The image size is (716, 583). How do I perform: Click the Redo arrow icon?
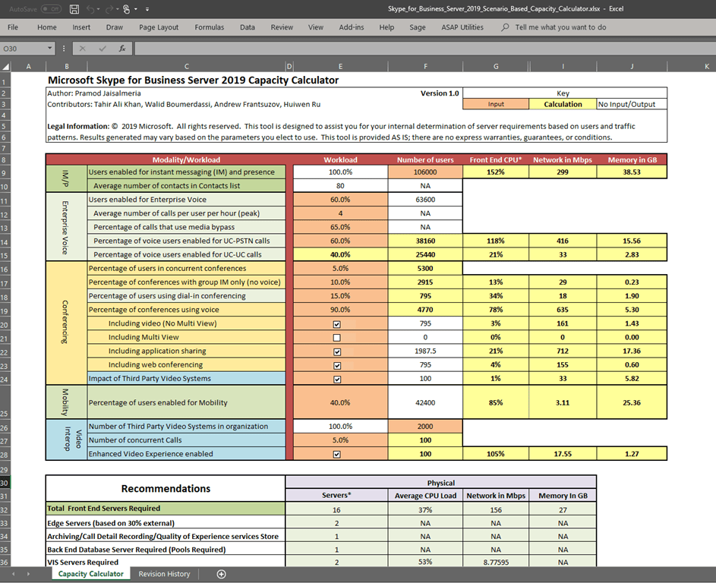(x=111, y=9)
